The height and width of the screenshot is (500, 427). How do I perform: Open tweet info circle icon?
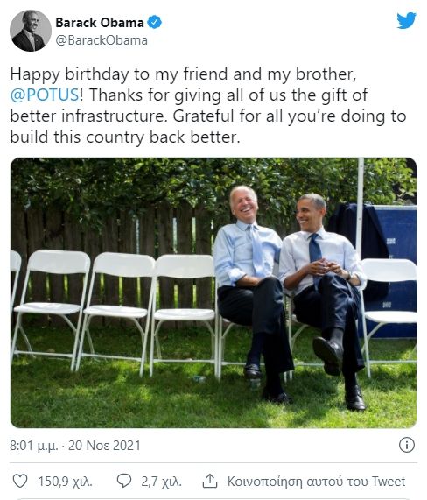pyautogui.click(x=407, y=445)
